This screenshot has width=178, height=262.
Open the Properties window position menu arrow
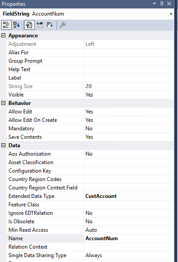click(154, 4)
